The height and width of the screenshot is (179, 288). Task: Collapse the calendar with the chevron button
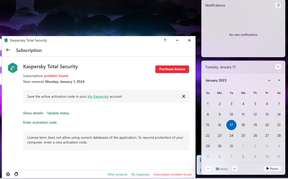[x=278, y=67]
